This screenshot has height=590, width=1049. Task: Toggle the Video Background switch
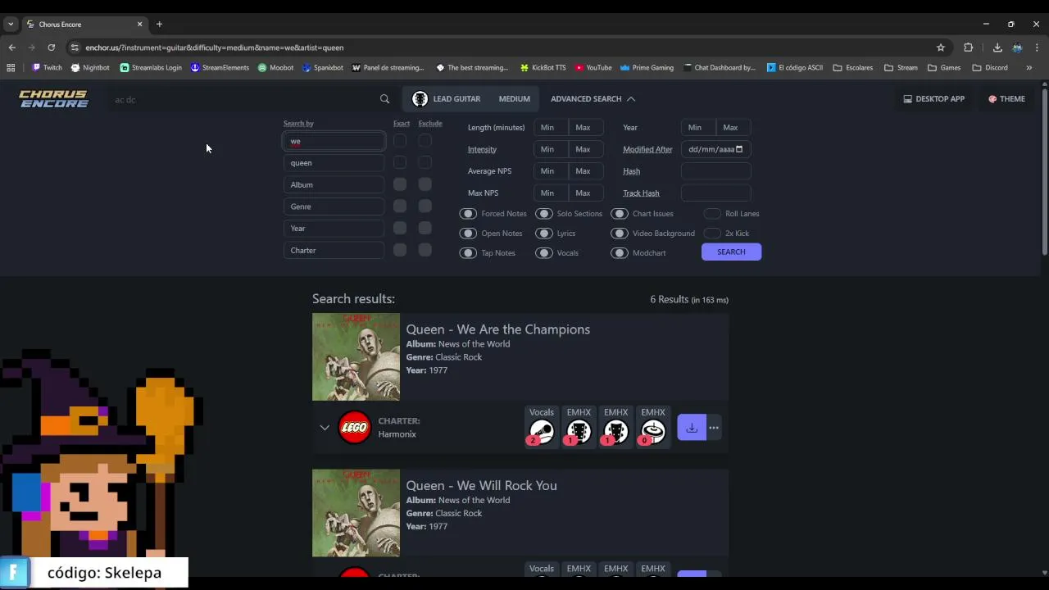point(620,234)
